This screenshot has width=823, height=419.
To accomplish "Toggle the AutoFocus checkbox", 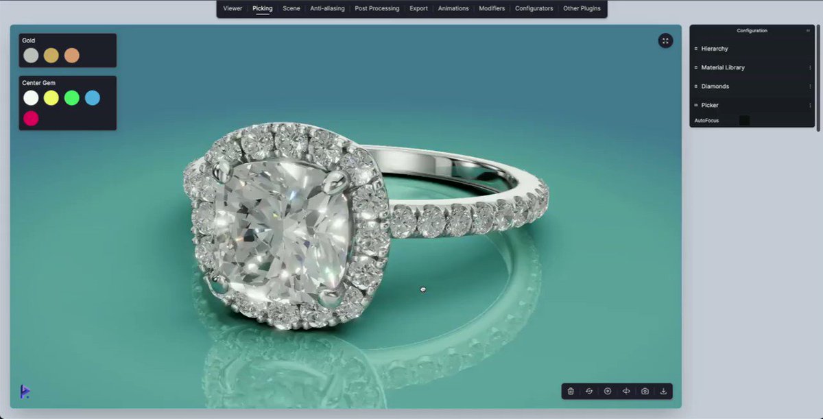I will point(744,121).
